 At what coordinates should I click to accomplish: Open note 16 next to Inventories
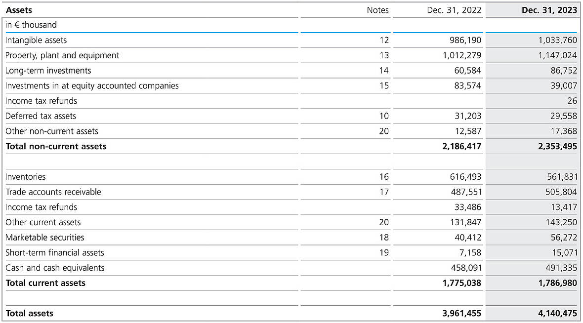pyautogui.click(x=384, y=177)
